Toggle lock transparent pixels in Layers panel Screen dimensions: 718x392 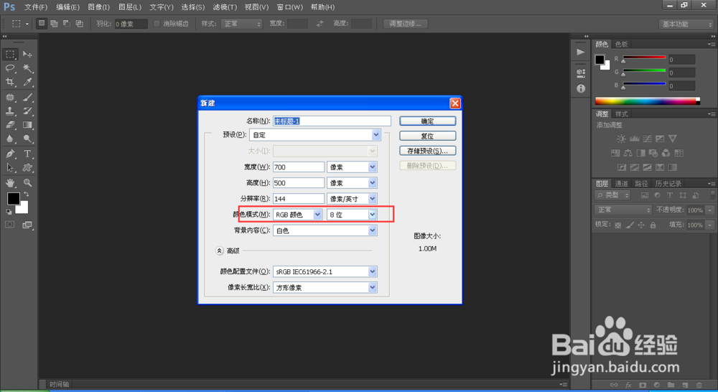(617, 225)
